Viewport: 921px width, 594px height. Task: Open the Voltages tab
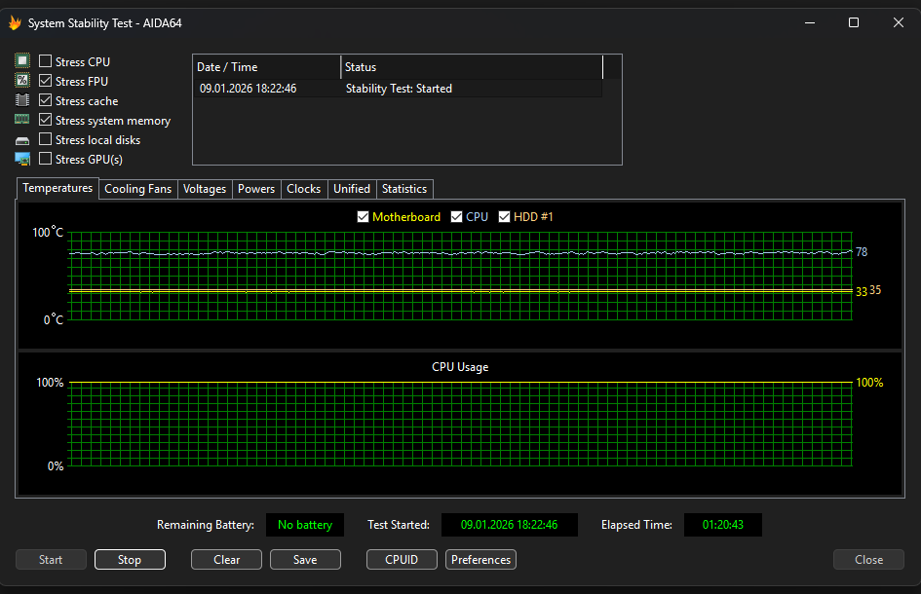pyautogui.click(x=205, y=189)
